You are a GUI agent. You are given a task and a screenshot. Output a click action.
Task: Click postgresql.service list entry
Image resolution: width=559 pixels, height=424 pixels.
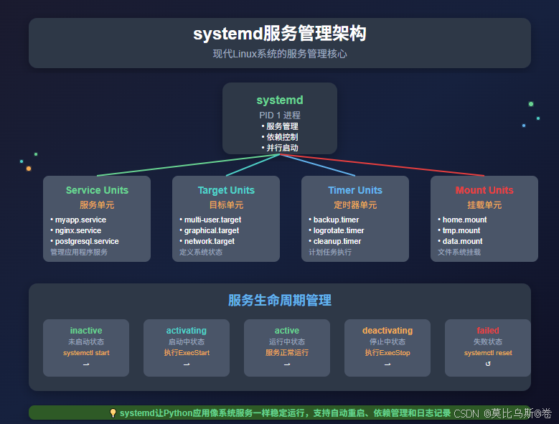click(x=85, y=241)
